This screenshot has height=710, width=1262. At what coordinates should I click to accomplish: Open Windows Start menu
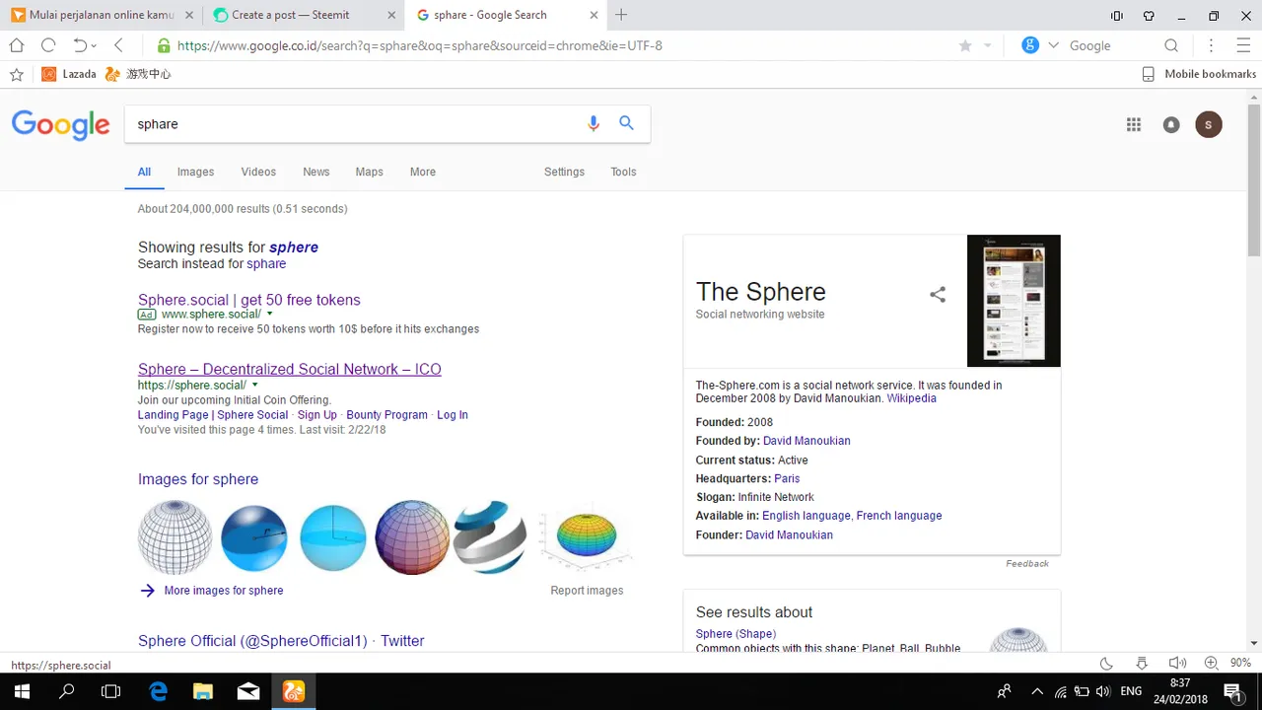tap(22, 691)
